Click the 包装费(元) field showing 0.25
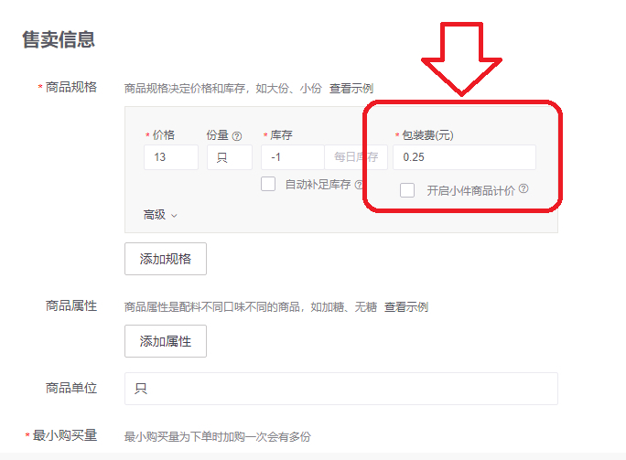 [464, 157]
